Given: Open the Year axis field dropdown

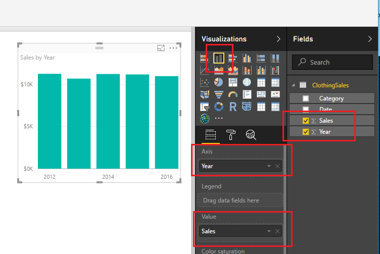Looking at the screenshot, I should tap(269, 166).
